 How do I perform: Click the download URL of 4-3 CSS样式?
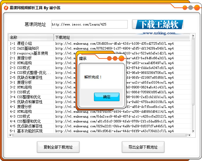click(114, 116)
